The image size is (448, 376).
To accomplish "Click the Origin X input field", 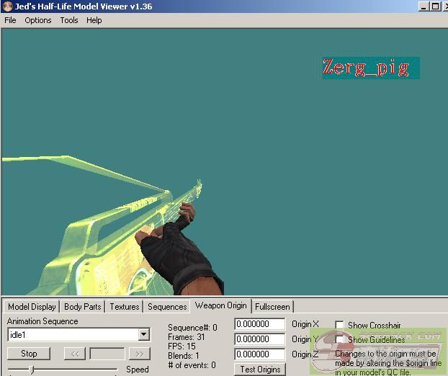I will (x=260, y=324).
